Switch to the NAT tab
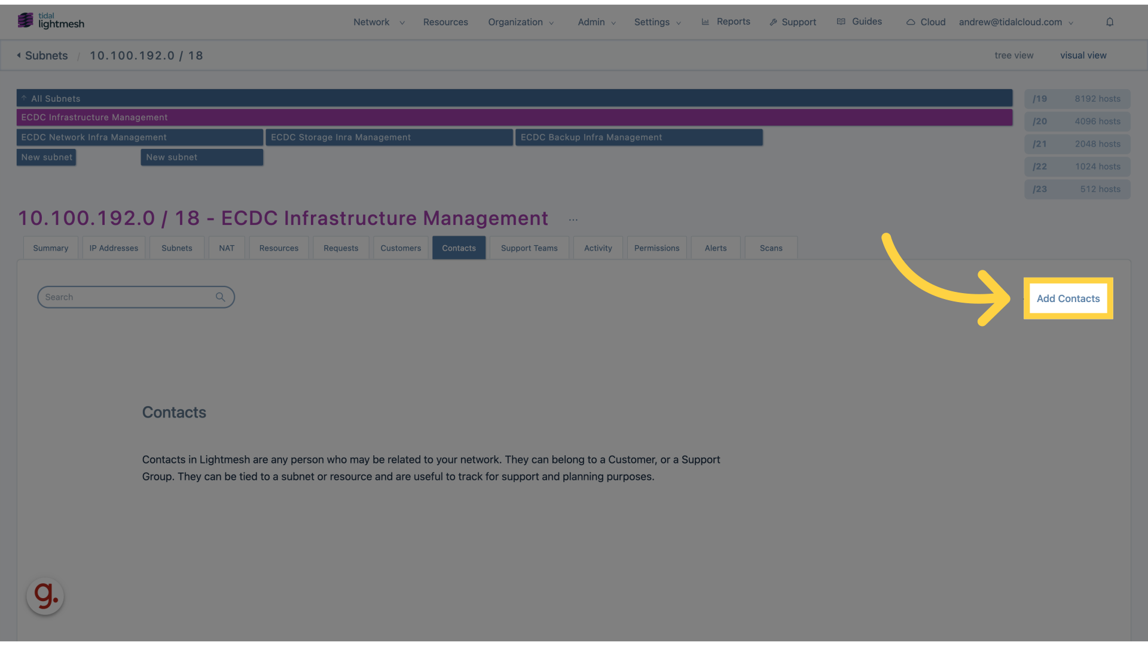 tap(227, 248)
